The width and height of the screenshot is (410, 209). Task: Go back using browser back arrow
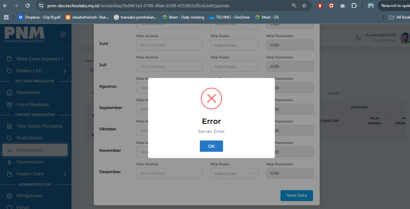[5, 6]
